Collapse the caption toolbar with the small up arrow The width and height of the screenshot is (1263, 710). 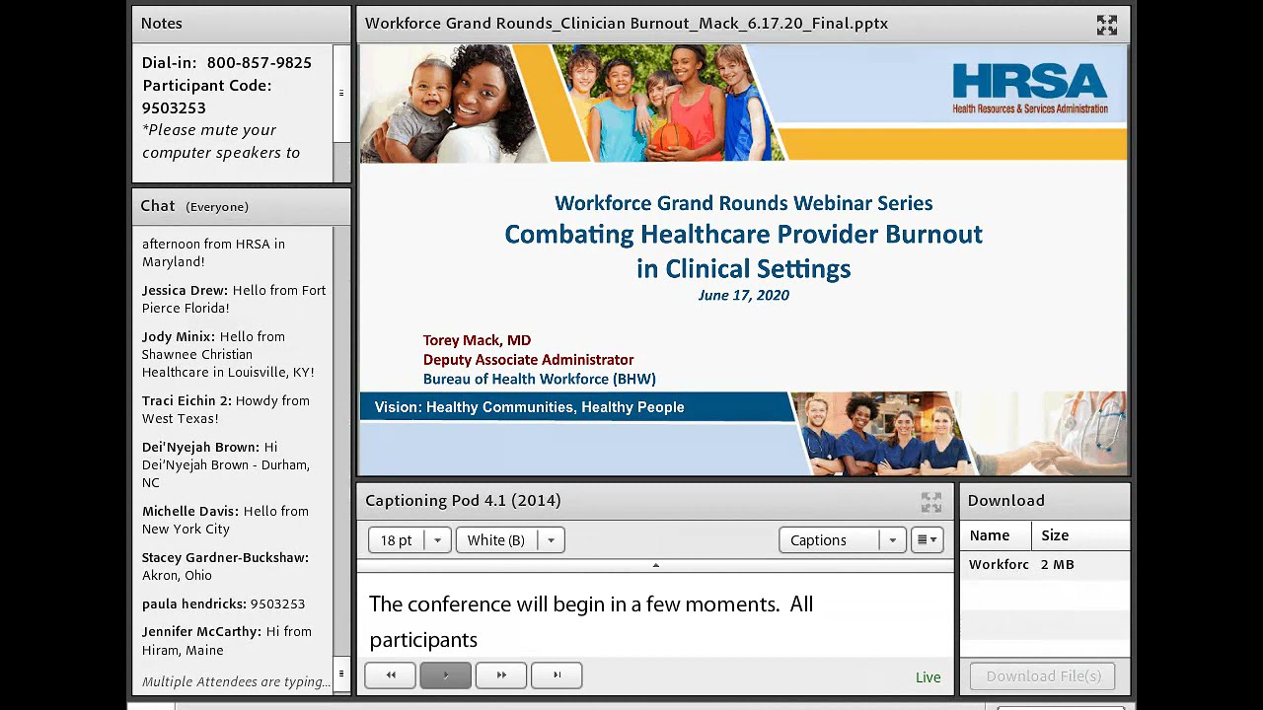point(655,566)
